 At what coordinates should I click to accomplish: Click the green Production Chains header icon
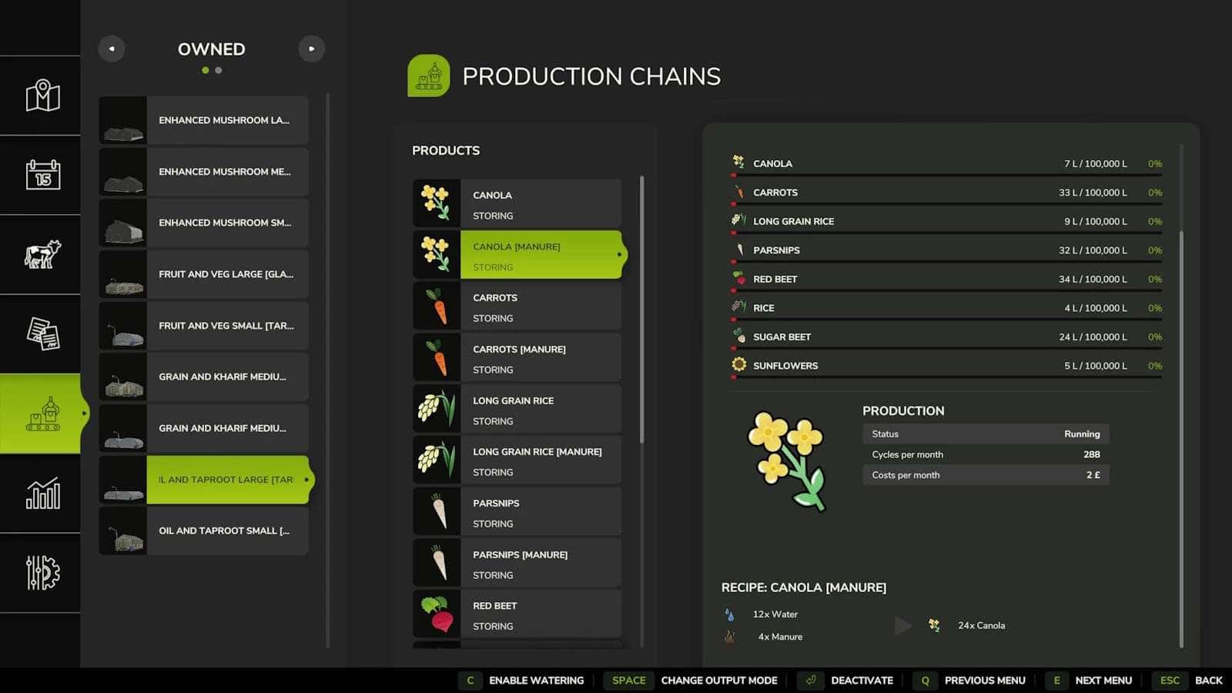coord(428,75)
